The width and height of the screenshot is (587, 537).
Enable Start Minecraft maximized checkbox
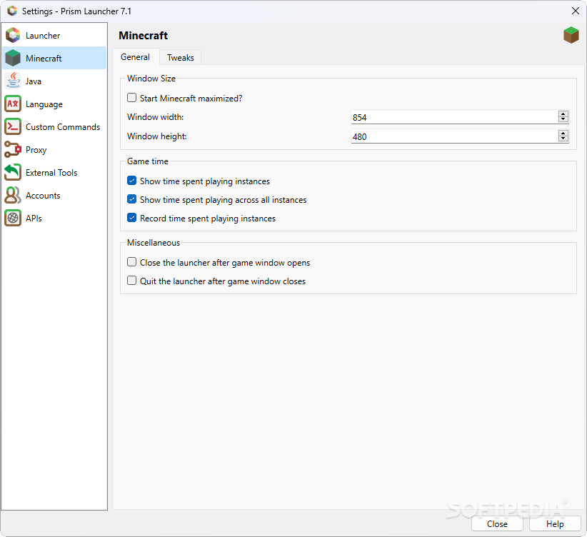[x=132, y=98]
